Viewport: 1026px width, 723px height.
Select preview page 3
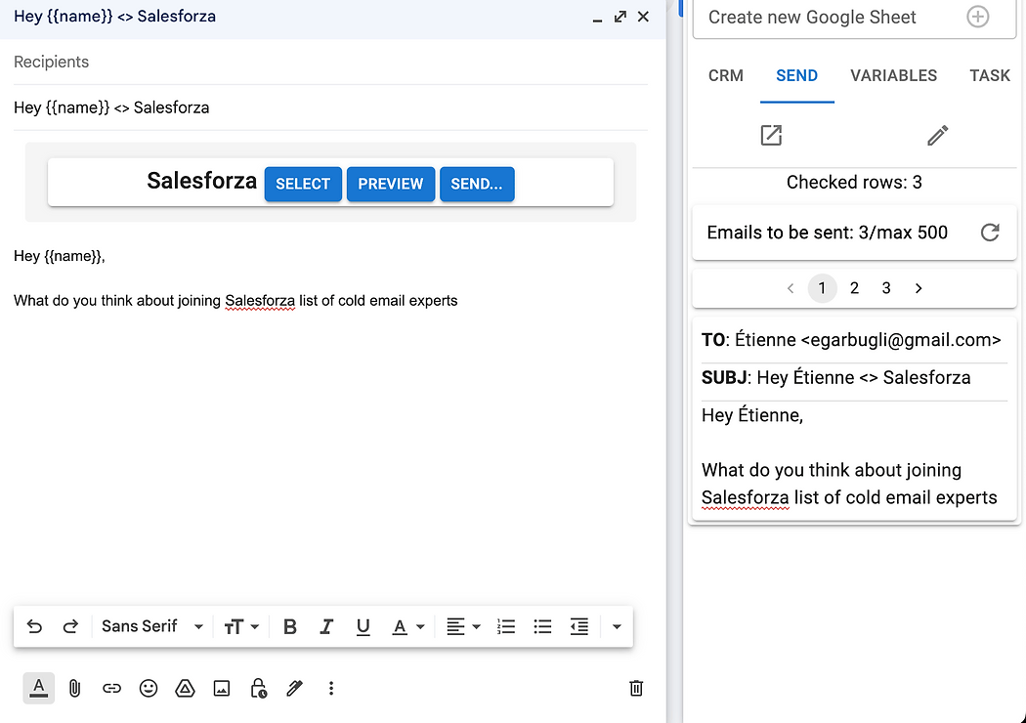tap(886, 288)
